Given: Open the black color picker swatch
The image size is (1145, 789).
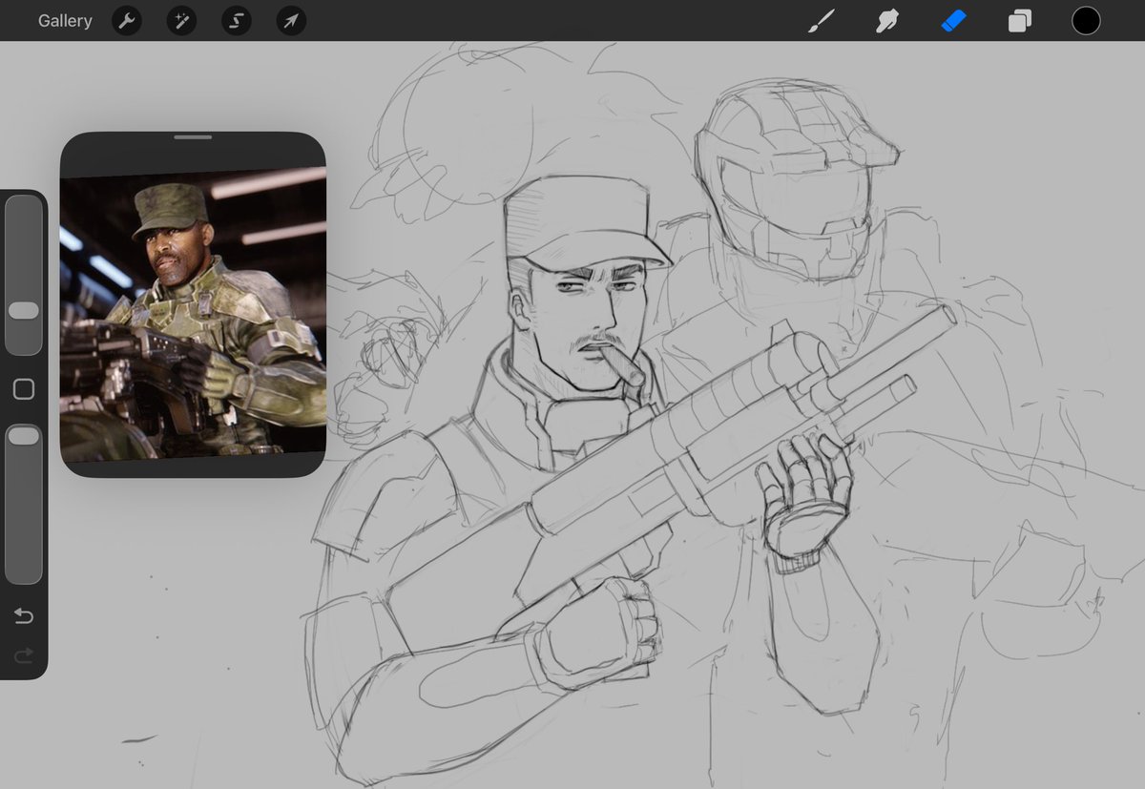Looking at the screenshot, I should pyautogui.click(x=1086, y=20).
